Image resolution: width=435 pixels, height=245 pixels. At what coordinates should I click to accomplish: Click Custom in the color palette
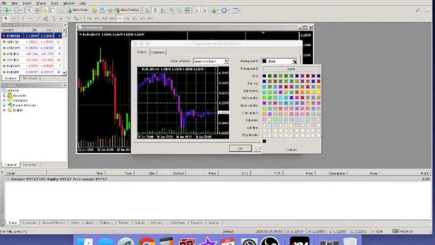tap(291, 150)
